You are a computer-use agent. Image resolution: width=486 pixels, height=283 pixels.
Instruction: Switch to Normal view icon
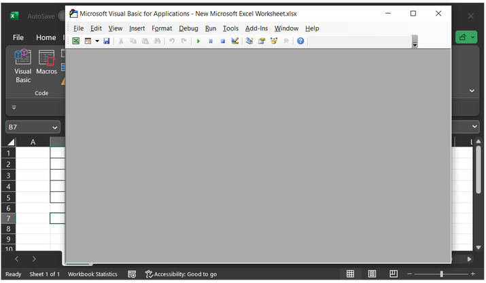click(x=350, y=274)
